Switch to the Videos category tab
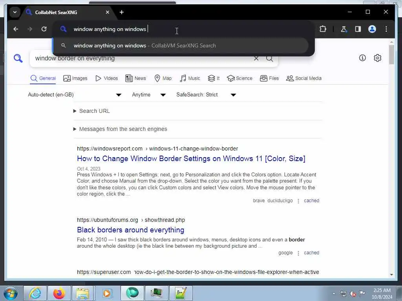The height and width of the screenshot is (301, 402). [x=106, y=78]
